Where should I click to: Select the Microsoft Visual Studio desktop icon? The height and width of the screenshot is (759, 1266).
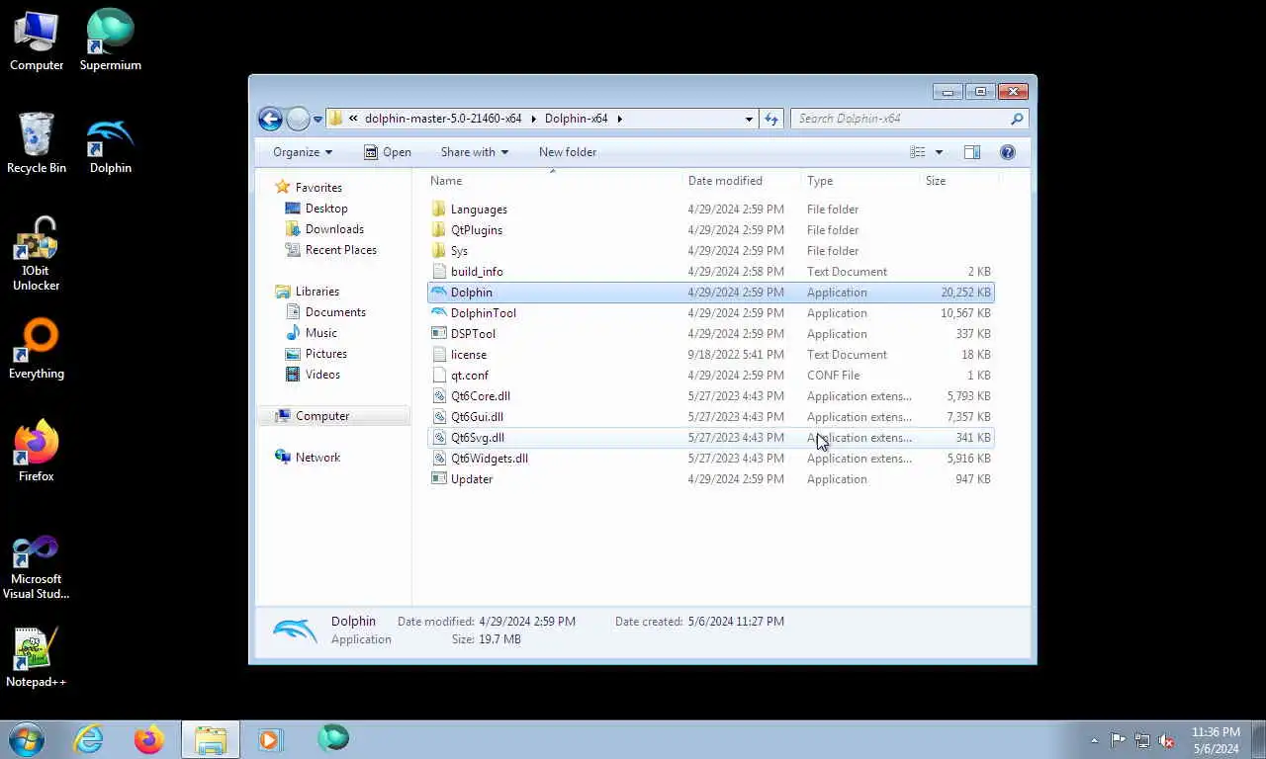pos(37,566)
